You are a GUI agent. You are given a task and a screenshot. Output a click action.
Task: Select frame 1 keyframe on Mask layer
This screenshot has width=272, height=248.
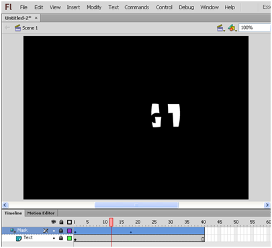[x=75, y=231]
